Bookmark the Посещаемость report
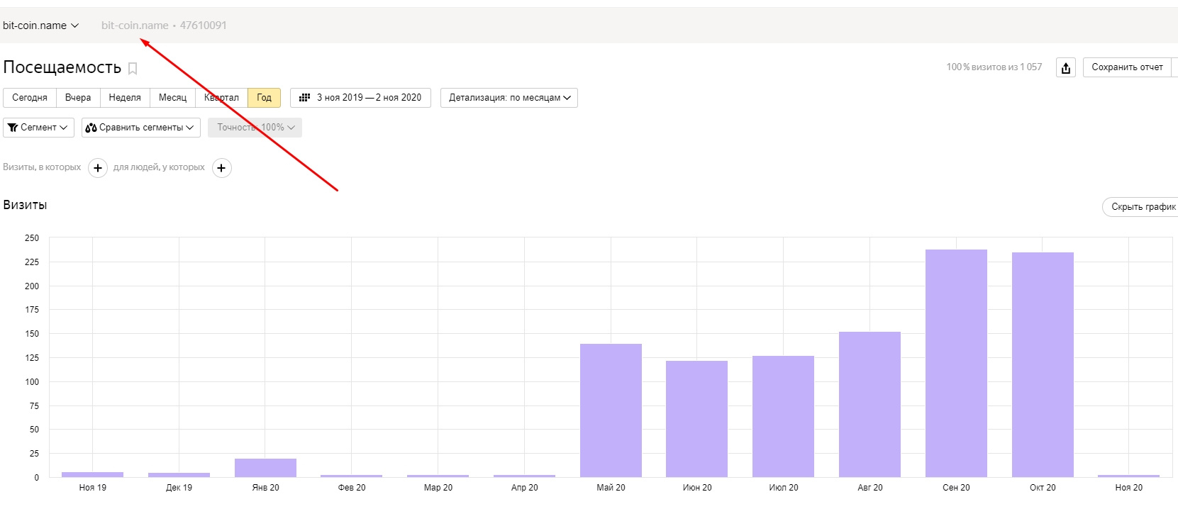The height and width of the screenshot is (526, 1178). click(133, 68)
